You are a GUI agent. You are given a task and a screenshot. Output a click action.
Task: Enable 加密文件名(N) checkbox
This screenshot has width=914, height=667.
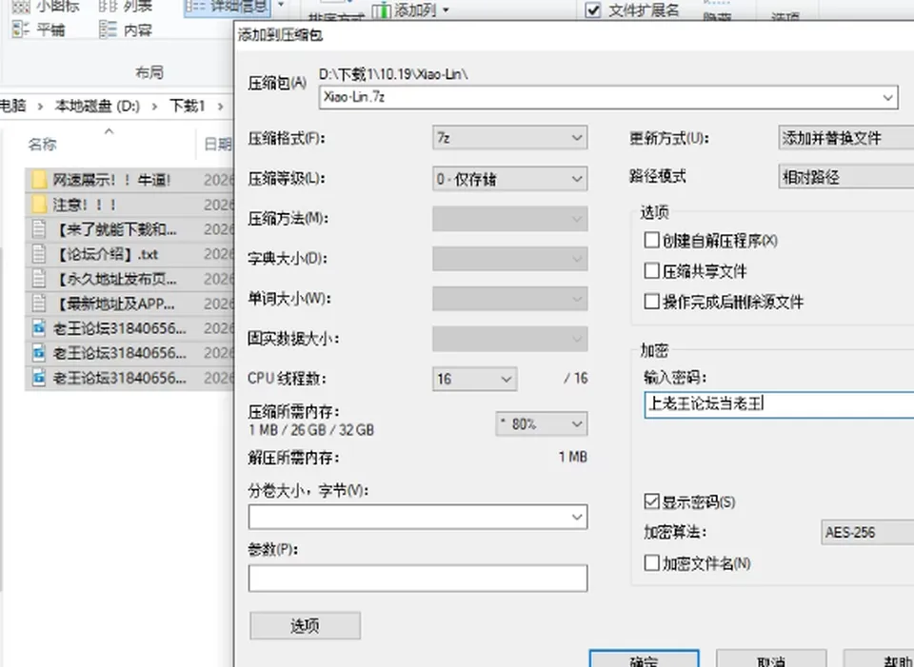(651, 562)
